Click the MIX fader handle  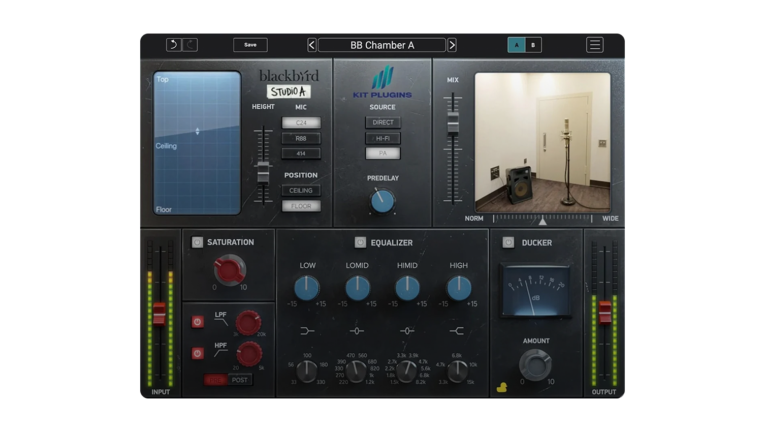[x=452, y=123]
